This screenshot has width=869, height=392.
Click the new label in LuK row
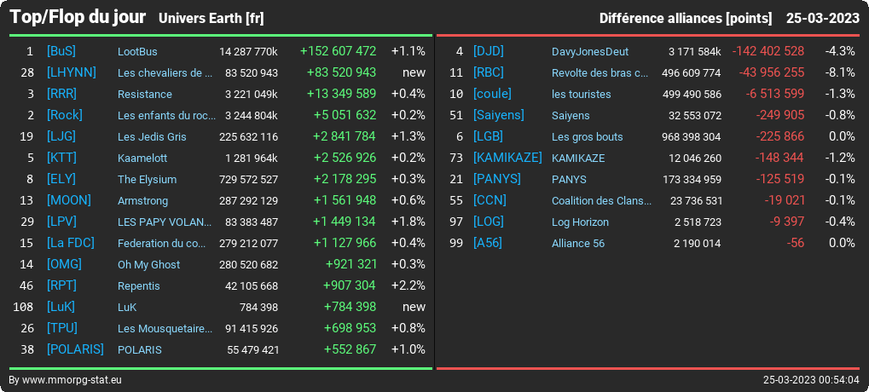pyautogui.click(x=414, y=308)
